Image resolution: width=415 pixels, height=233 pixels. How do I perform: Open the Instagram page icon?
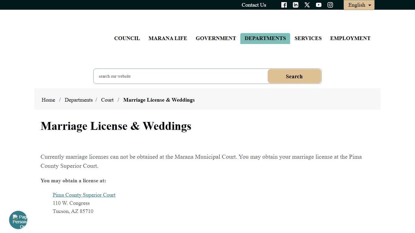click(330, 5)
